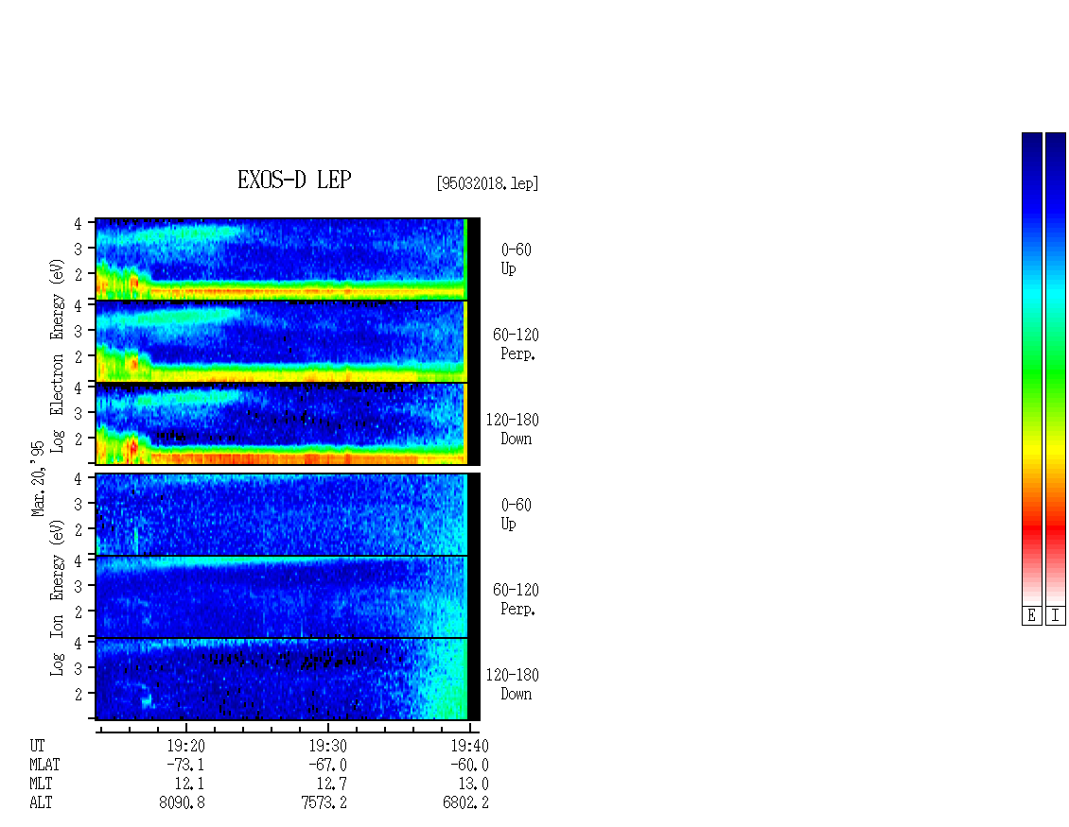Click the altitude value 7573.2
Screen dimensions: 1069x827
[x=324, y=802]
